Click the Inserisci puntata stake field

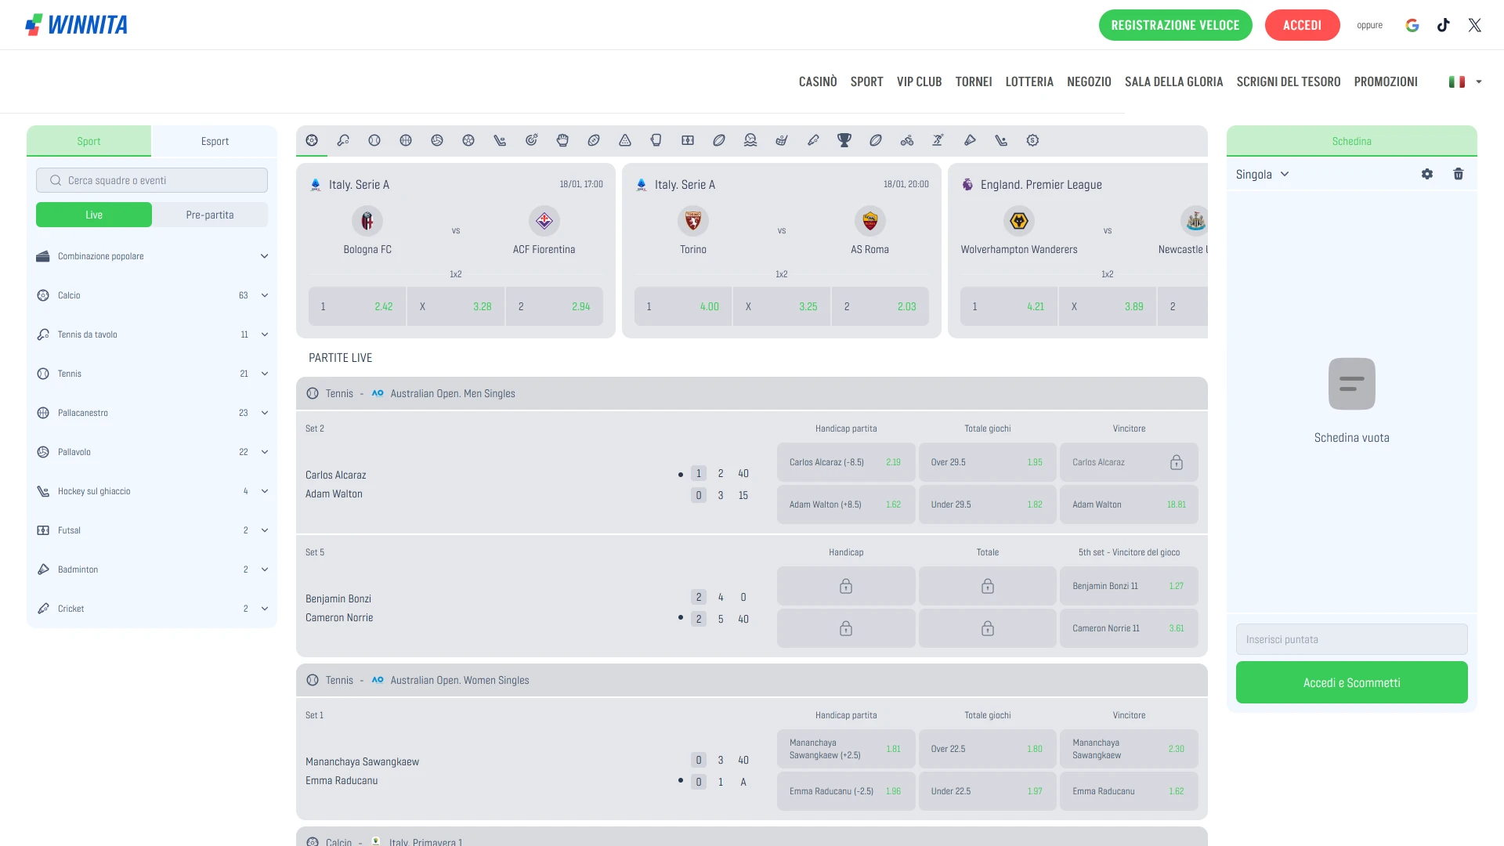tap(1352, 639)
